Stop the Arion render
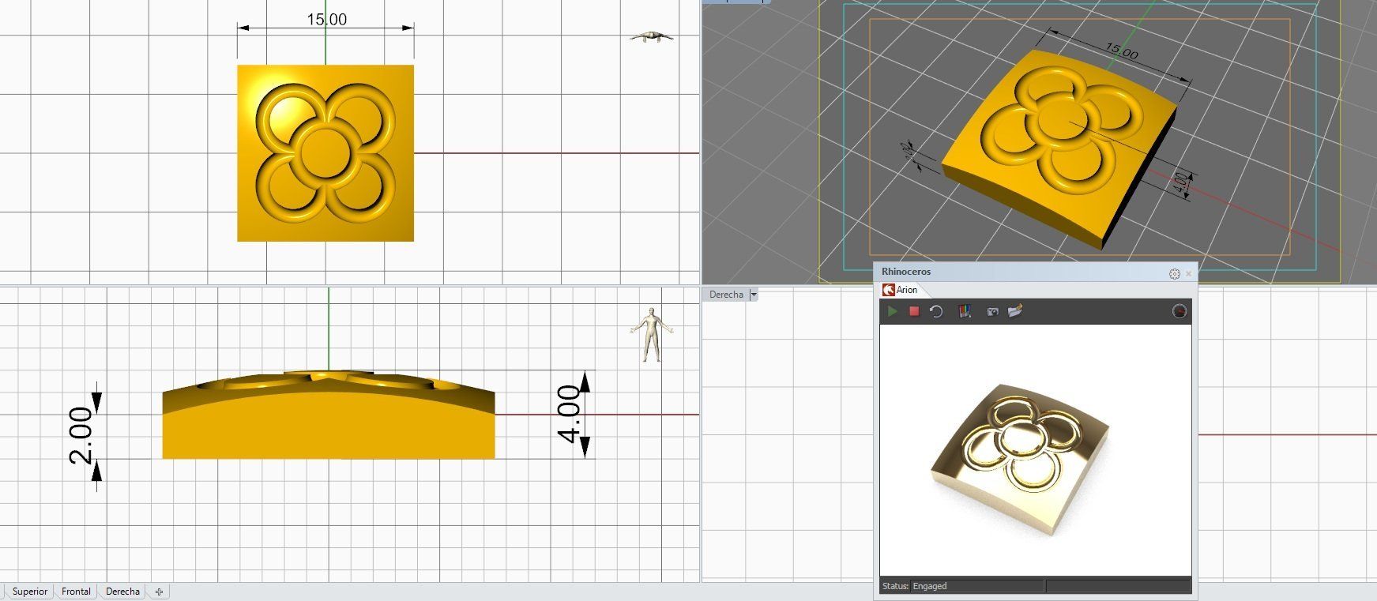The width and height of the screenshot is (1377, 601). (914, 311)
